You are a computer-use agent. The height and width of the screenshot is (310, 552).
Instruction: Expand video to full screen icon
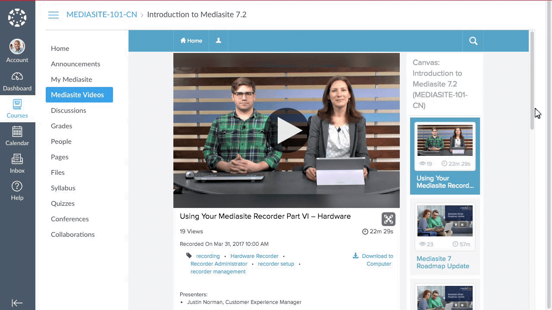[x=389, y=219]
